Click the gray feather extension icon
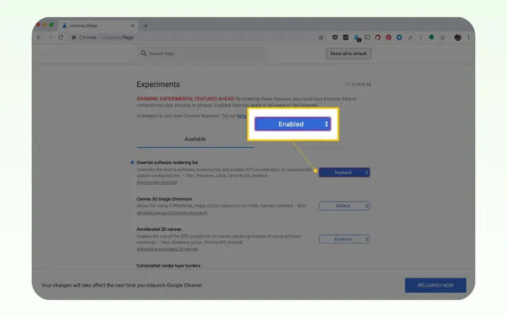The image size is (507, 317). (x=410, y=37)
